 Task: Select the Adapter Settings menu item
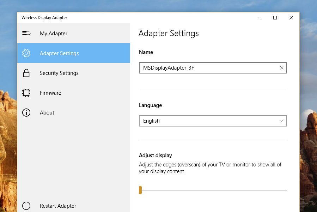[x=74, y=53]
